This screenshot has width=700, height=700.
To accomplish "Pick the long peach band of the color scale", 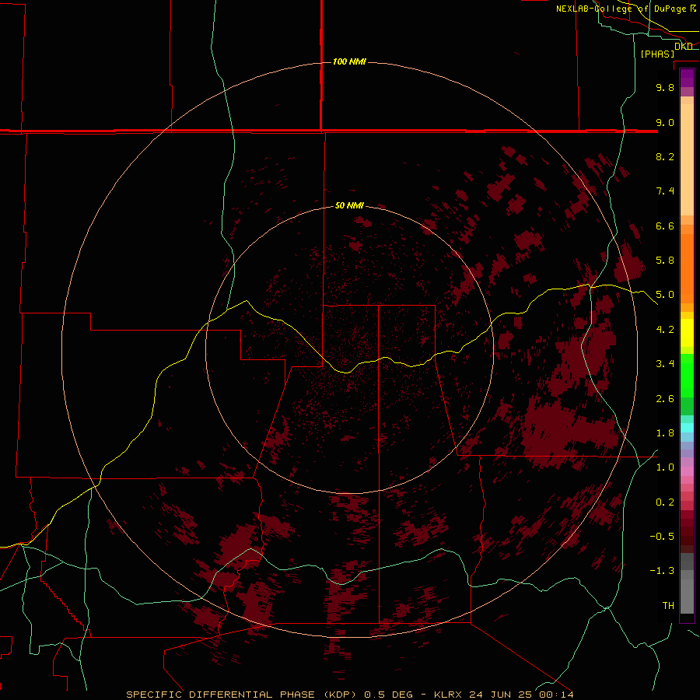I will pos(687,159).
